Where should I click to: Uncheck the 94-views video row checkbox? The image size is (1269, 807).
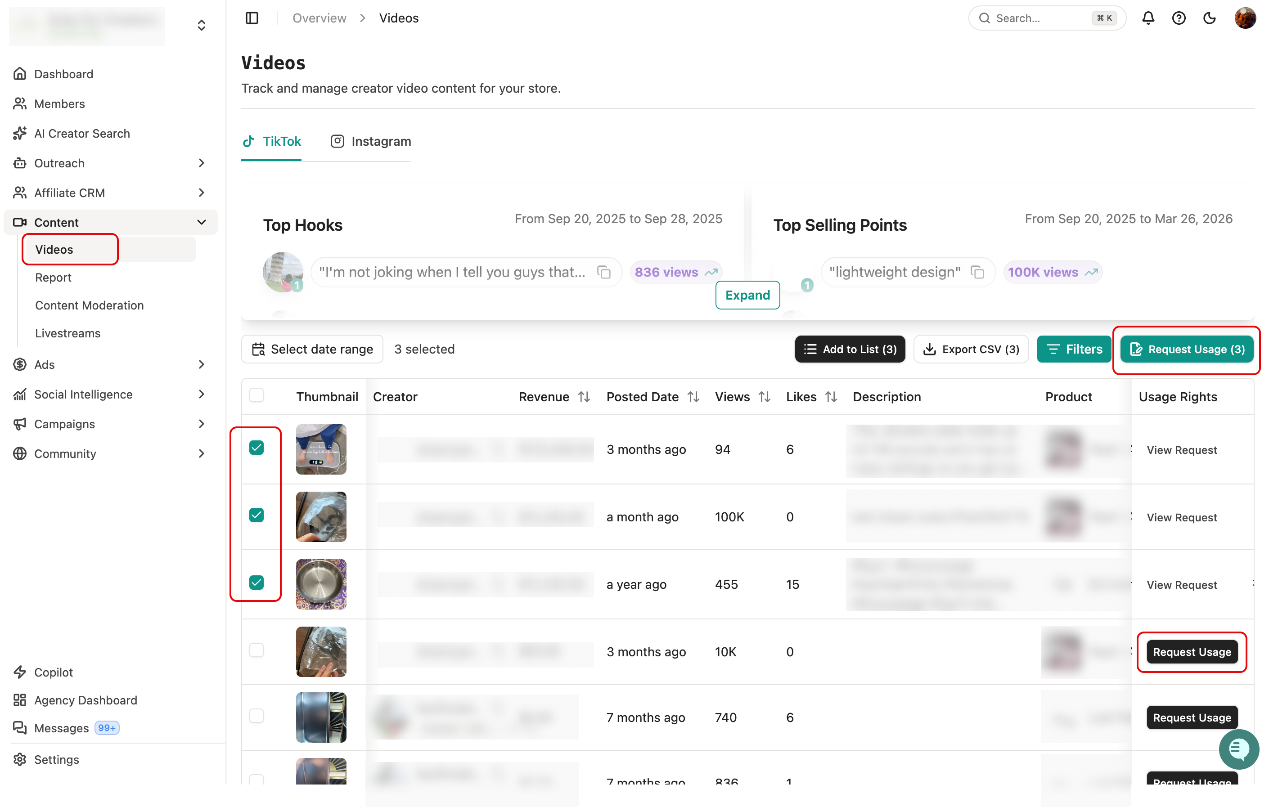click(256, 448)
